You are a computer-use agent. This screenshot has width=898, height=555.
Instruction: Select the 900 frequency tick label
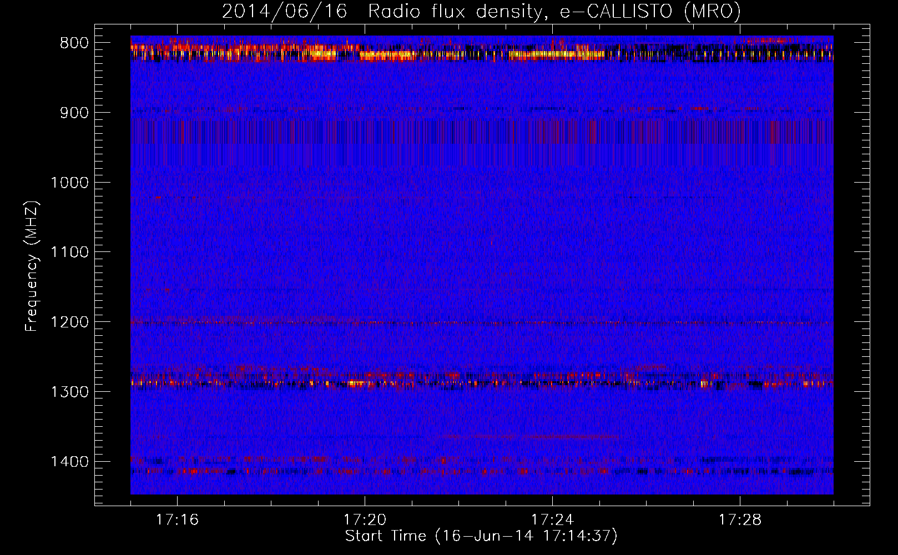(74, 113)
